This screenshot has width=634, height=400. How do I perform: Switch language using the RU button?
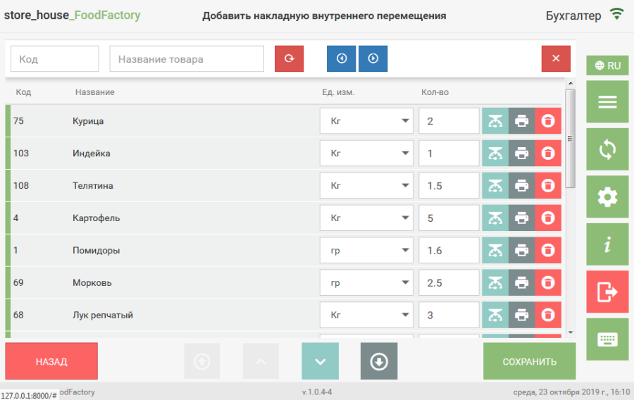607,65
